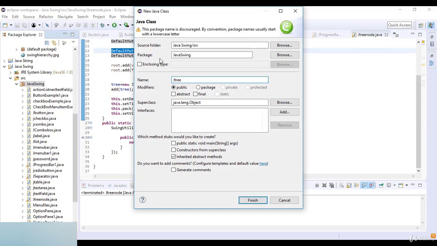437x246 pixels.
Task: Click the 'here' configure templates link
Action: [263, 163]
